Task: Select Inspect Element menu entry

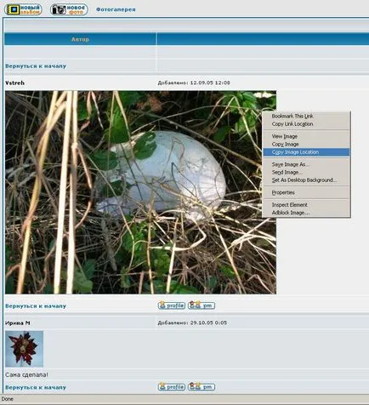Action: point(306,205)
